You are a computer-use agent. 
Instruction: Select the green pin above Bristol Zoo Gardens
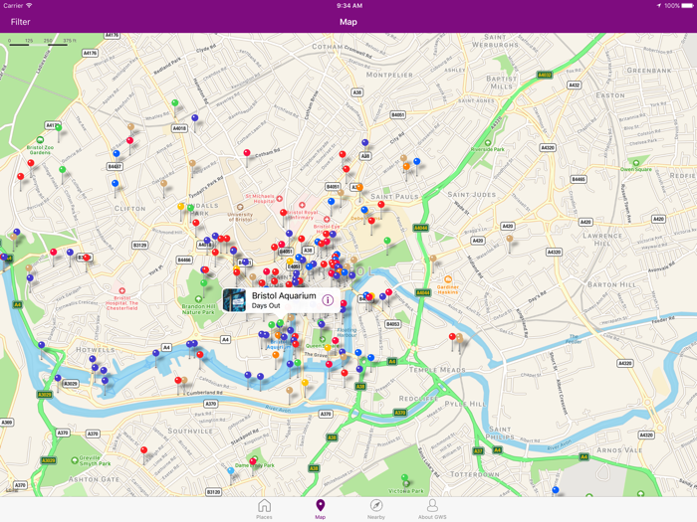coord(58,128)
